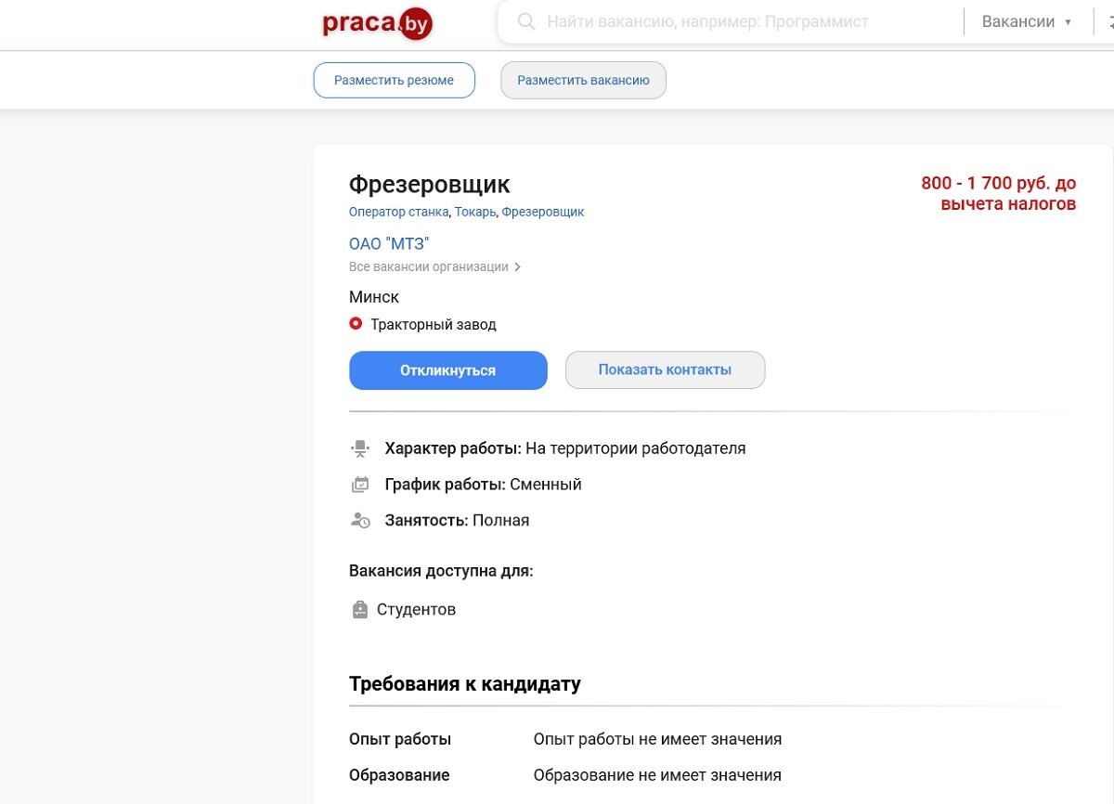Click the Откликнуться button
Image resolution: width=1114 pixels, height=804 pixels.
click(447, 370)
